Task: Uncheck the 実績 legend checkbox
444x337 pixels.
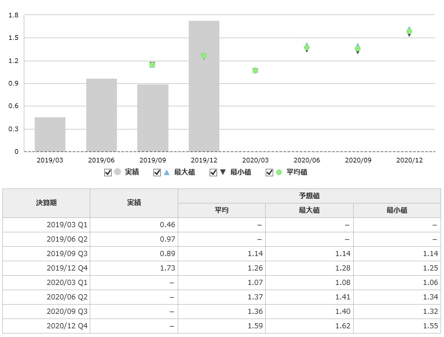Action: (x=108, y=172)
